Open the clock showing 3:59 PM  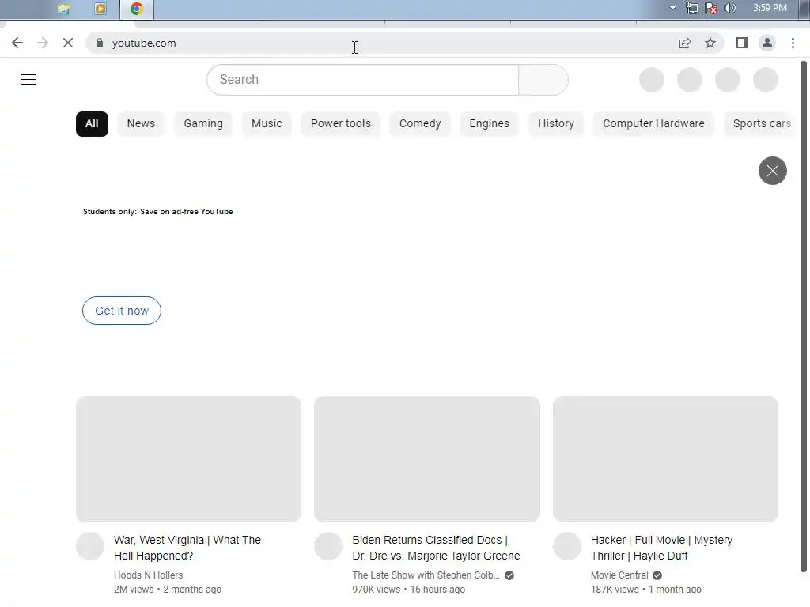pos(770,8)
